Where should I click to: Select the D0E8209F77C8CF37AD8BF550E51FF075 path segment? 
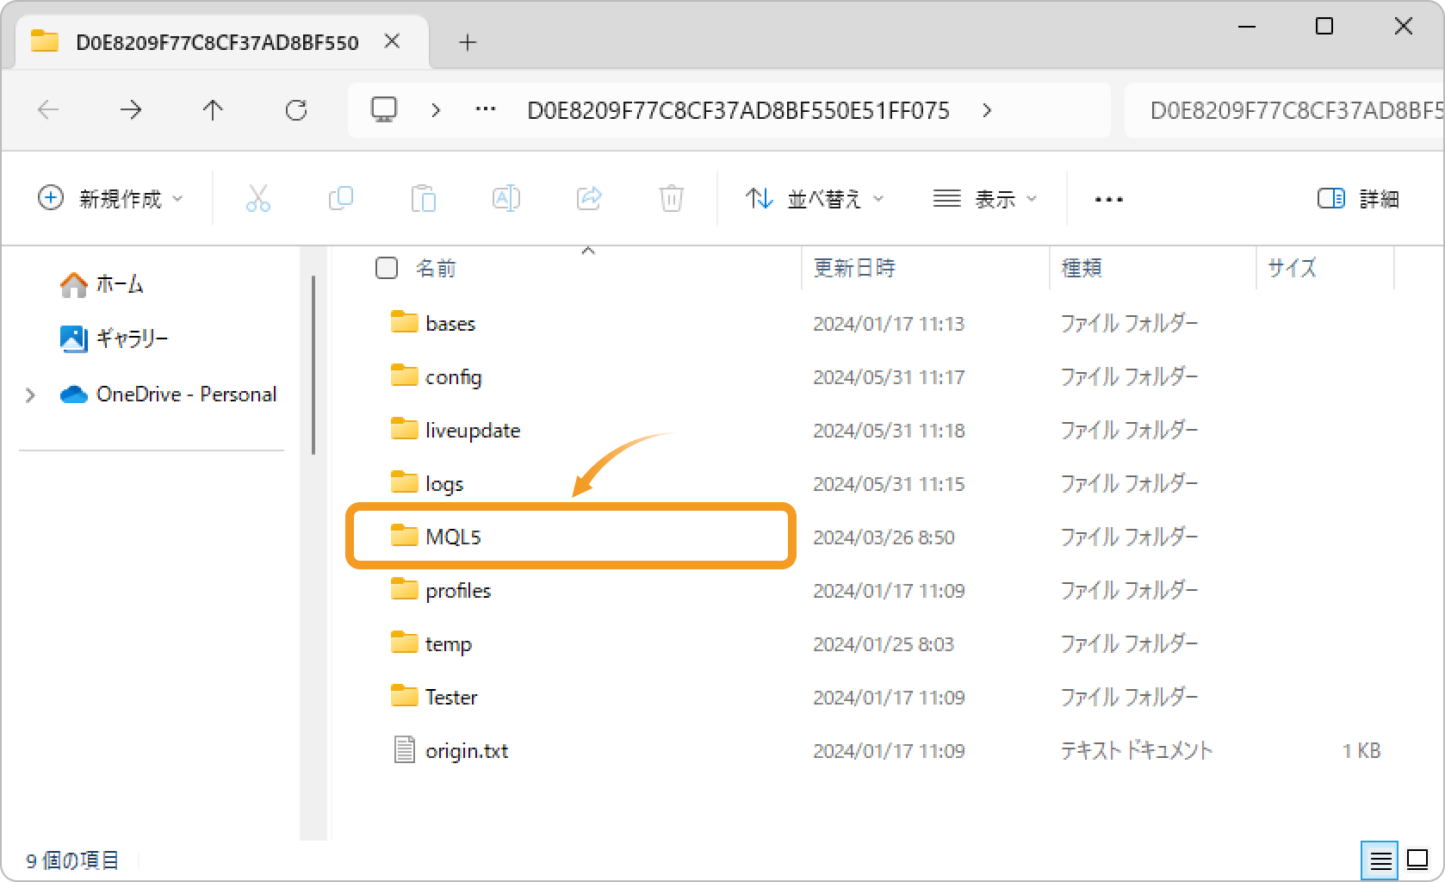click(x=738, y=110)
